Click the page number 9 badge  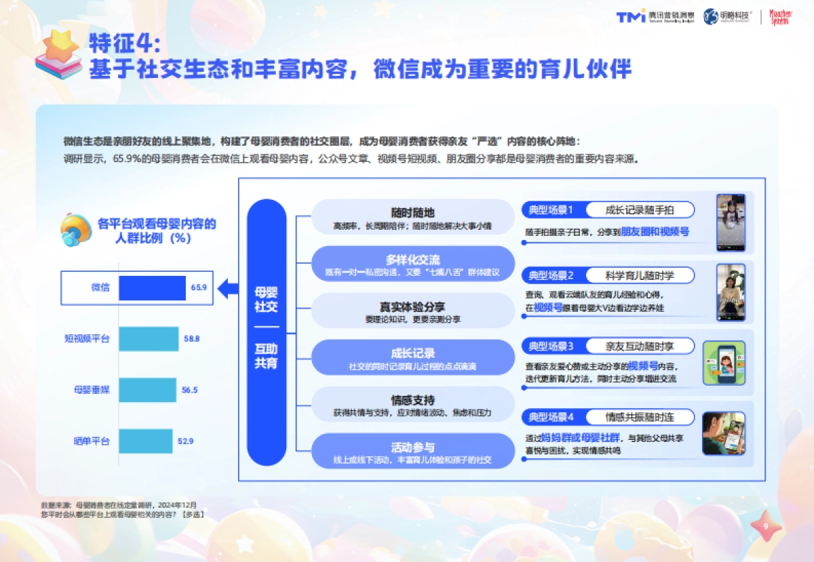pos(766,525)
